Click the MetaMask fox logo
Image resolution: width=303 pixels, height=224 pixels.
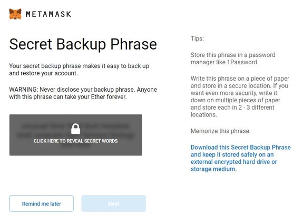pyautogui.click(x=15, y=14)
